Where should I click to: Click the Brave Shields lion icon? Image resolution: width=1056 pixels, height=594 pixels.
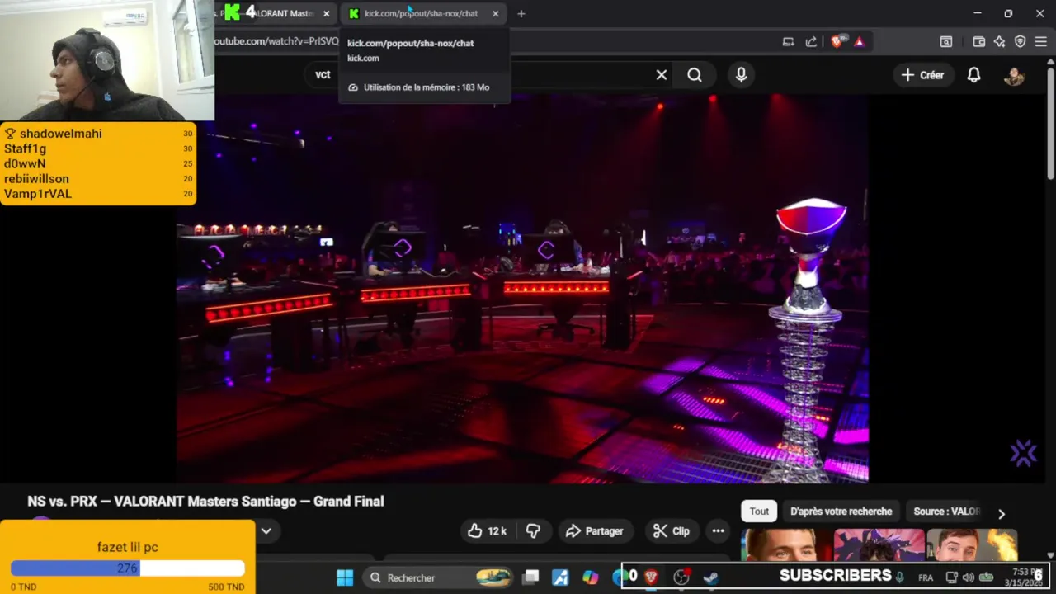(x=837, y=41)
